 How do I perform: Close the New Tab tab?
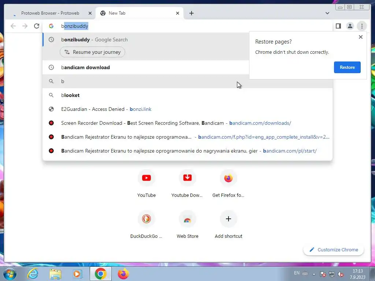click(178, 13)
